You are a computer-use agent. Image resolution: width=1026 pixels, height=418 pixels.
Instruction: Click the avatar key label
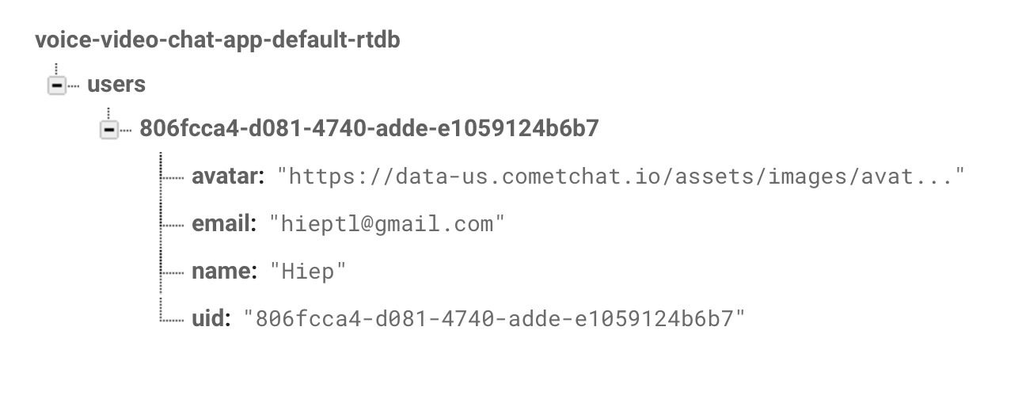(228, 177)
